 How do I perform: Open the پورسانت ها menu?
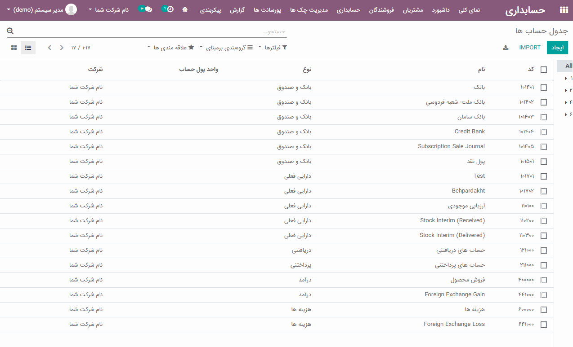point(267,9)
